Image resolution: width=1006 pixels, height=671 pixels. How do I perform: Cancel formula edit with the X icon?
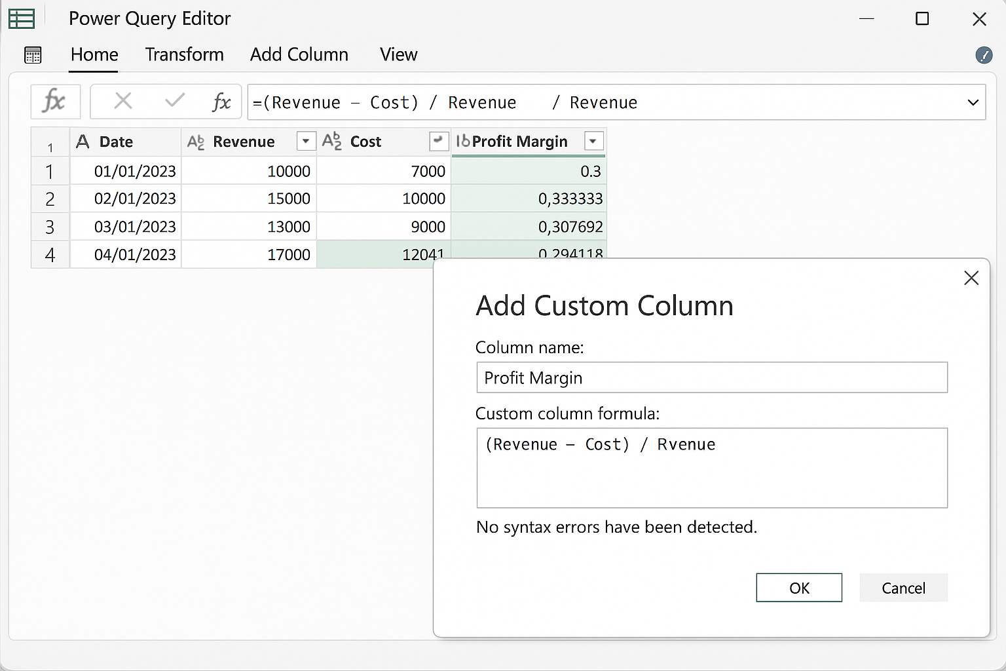coord(123,101)
